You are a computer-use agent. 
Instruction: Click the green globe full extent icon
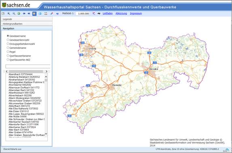coord(19,14)
